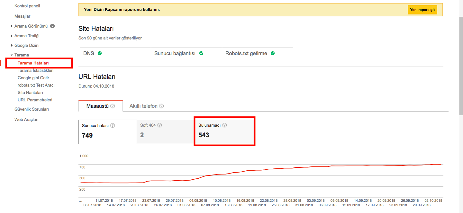Select the Soft 404 card
Screen dimensions: 463x213
[x=166, y=132]
